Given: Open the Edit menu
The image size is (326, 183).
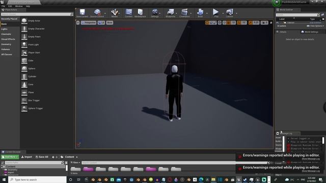Looking at the screenshot, I should coord(10,6).
